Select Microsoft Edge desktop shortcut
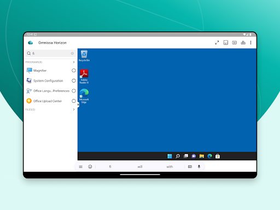Image resolution: width=280 pixels, height=210 pixels. [x=84, y=96]
